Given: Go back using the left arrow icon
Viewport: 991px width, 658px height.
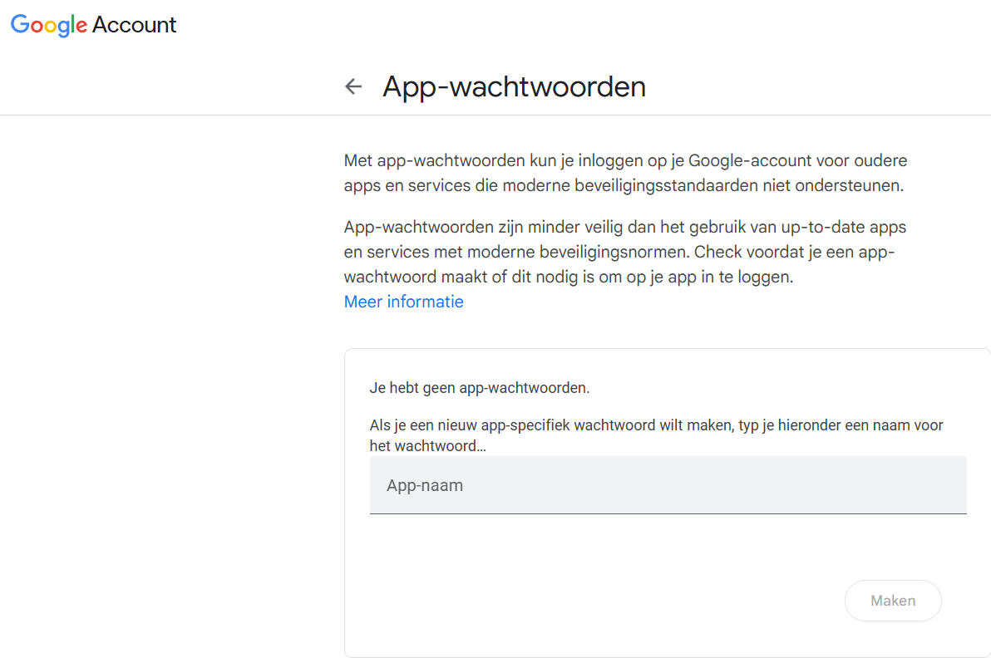Looking at the screenshot, I should (x=353, y=86).
